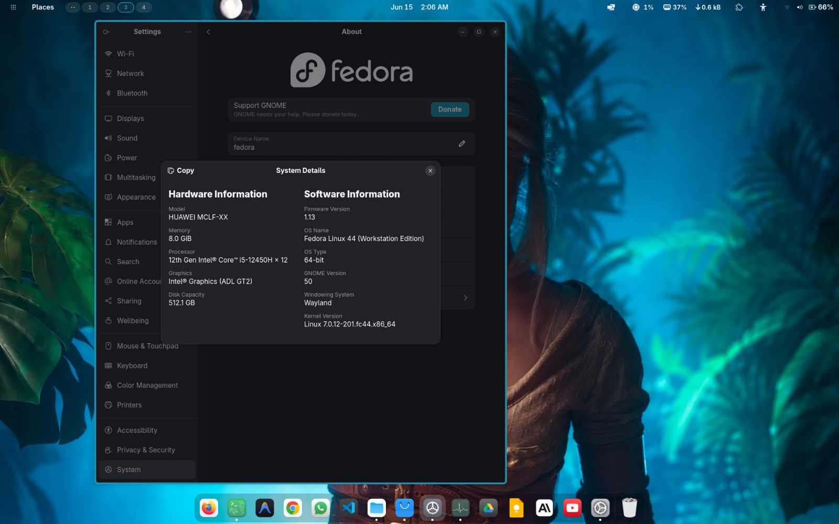Open Keyboard settings
The image size is (839, 524).
[147, 366]
